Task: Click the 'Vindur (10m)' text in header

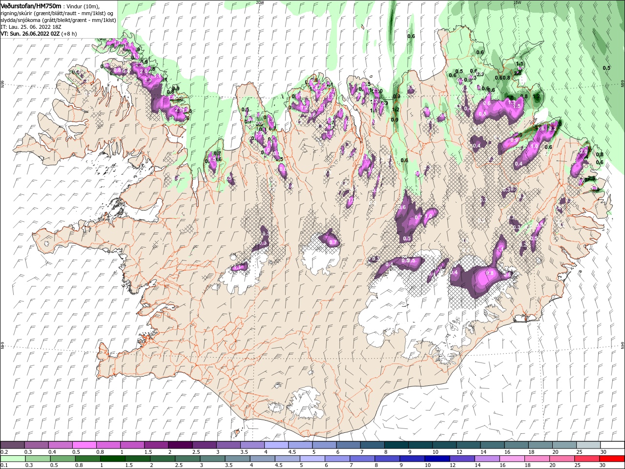Action: click(83, 6)
